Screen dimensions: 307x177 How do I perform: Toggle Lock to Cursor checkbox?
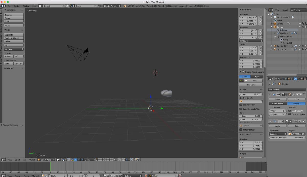tap(240, 105)
